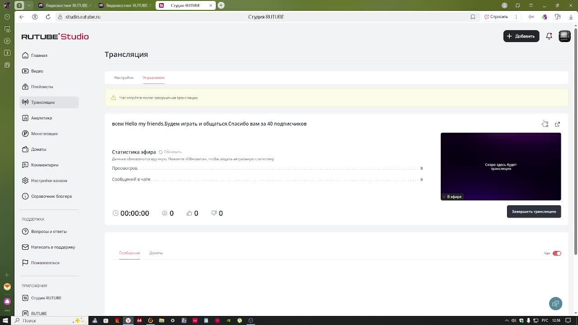578x325 pixels.
Task: Toggle the Чат switch off
Action: [x=557, y=253]
